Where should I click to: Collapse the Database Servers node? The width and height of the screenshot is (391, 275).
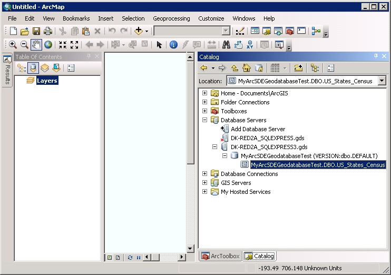pyautogui.click(x=205, y=120)
